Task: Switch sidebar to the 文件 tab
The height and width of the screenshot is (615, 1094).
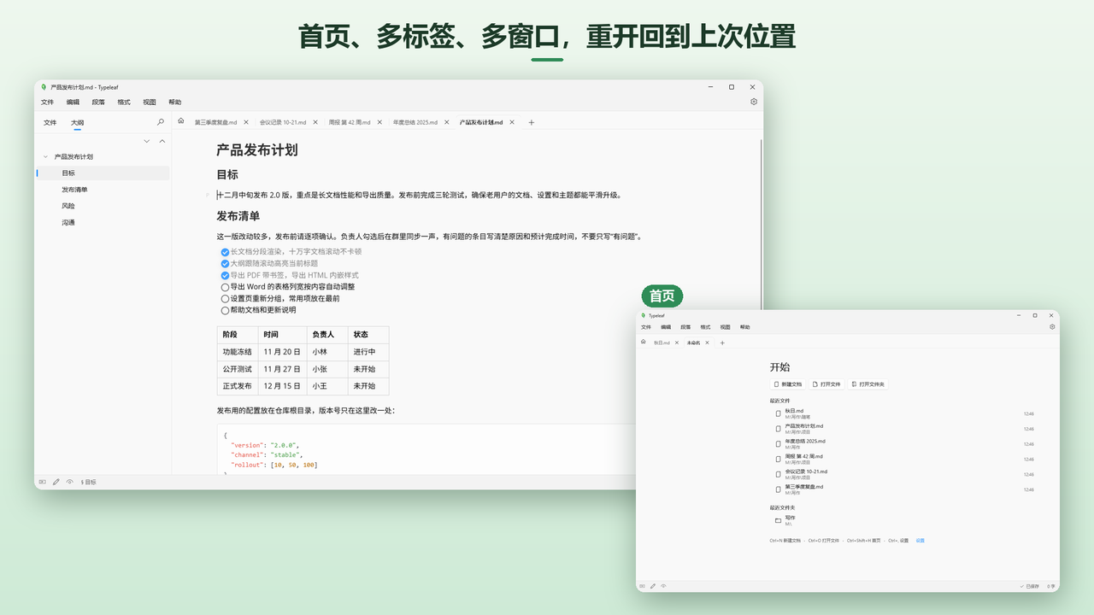Action: 50,122
